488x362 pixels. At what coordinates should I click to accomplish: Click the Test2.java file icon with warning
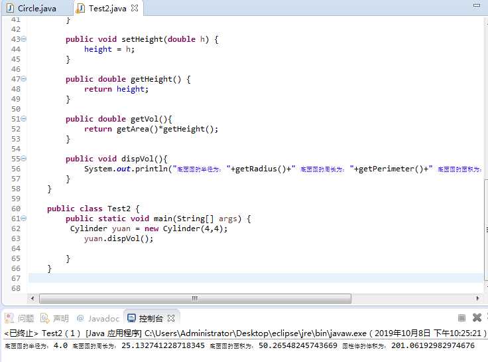coord(80,9)
